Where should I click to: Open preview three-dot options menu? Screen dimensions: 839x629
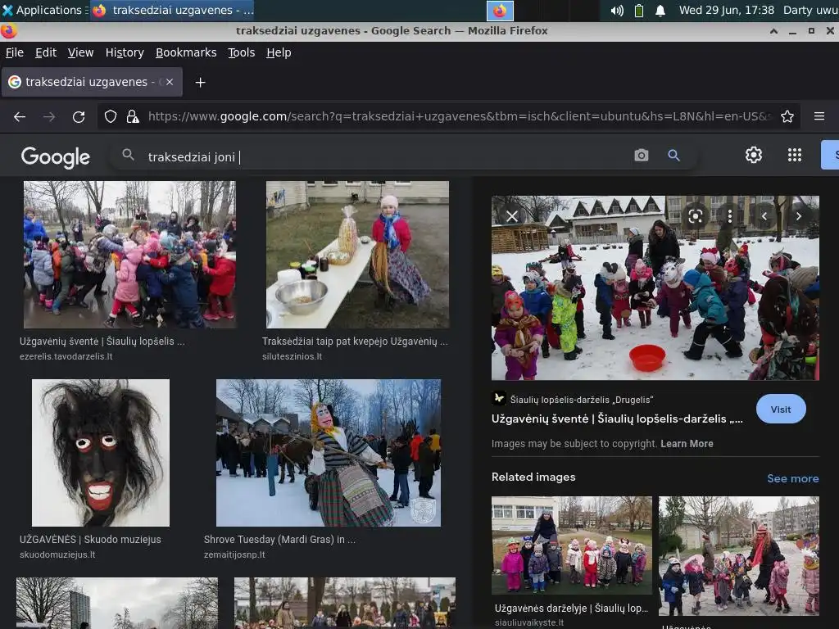(x=730, y=216)
